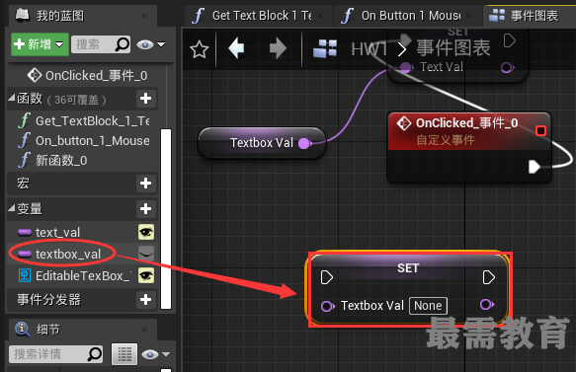Close the Get Text Block 1 Te tab
The image size is (576, 372).
click(x=320, y=16)
